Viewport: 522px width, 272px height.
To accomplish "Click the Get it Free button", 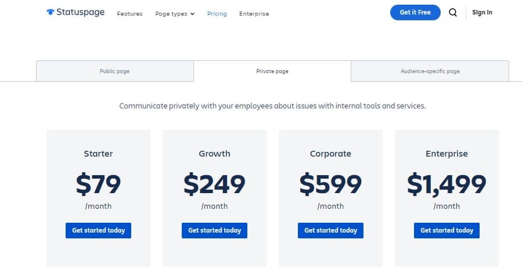I will click(415, 12).
